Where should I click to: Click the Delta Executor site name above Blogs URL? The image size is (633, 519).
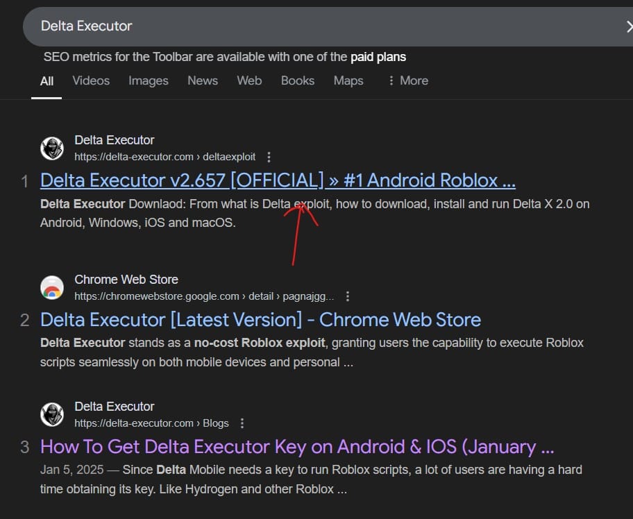(x=115, y=407)
